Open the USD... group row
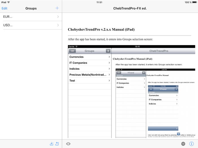This screenshot has width=198, height=148. 31,25
